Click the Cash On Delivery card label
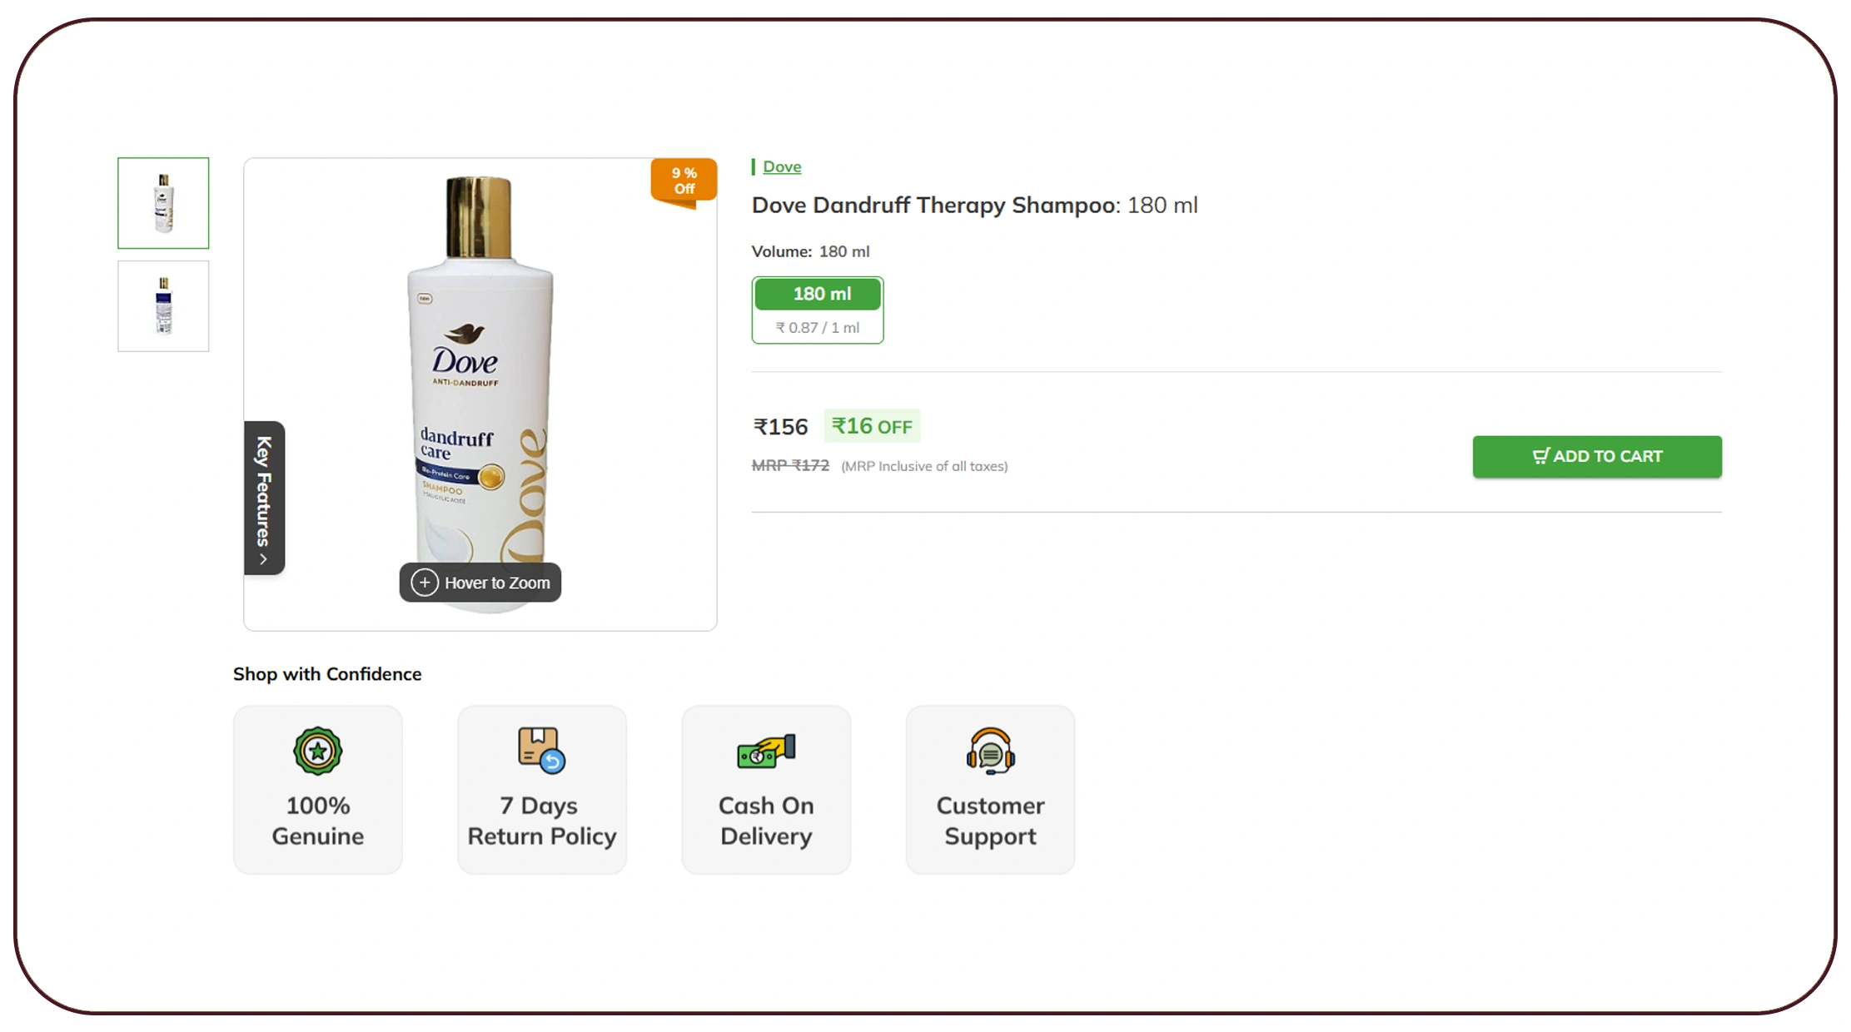 coord(766,821)
